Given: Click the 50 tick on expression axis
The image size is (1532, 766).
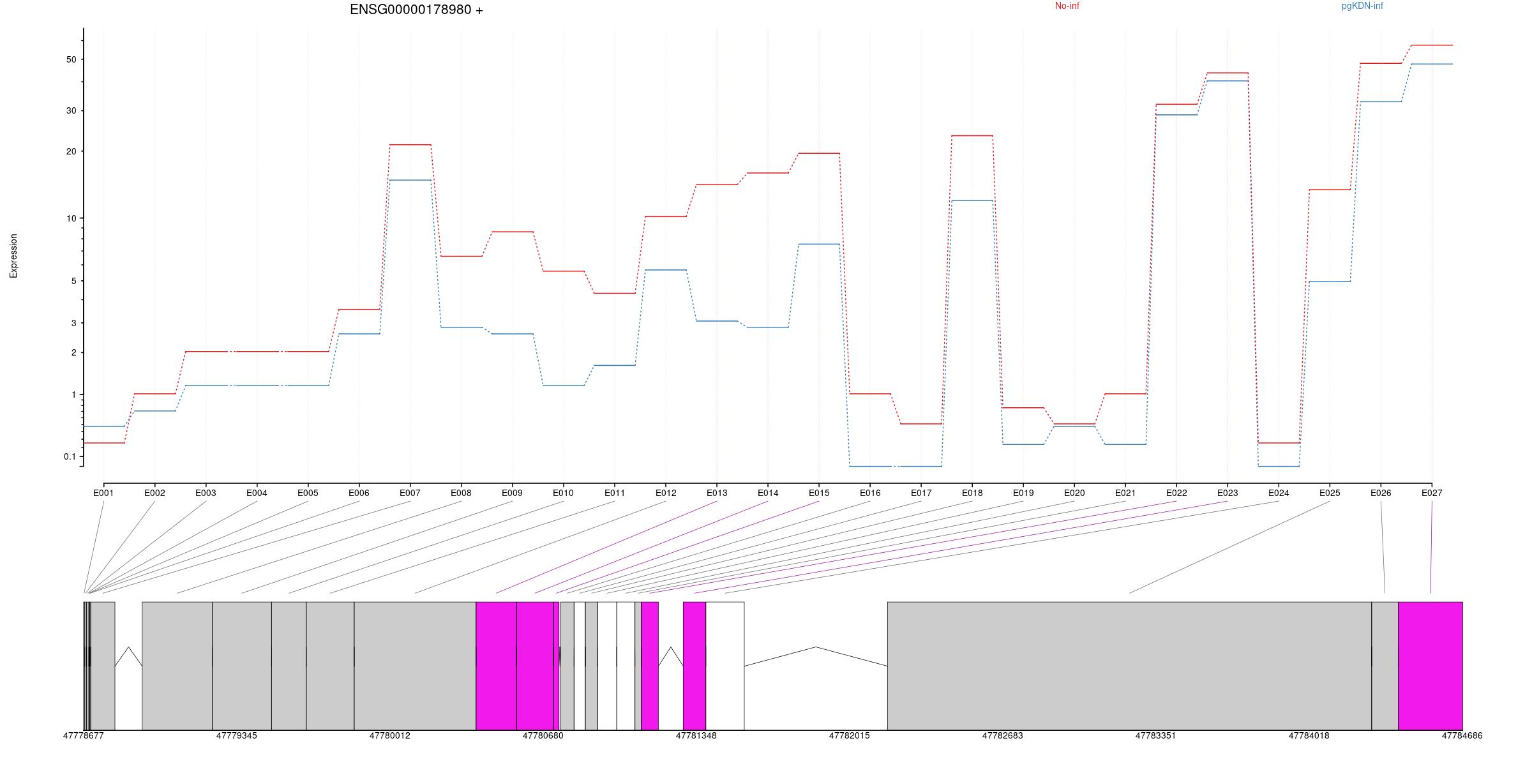Looking at the screenshot, I should point(70,59).
